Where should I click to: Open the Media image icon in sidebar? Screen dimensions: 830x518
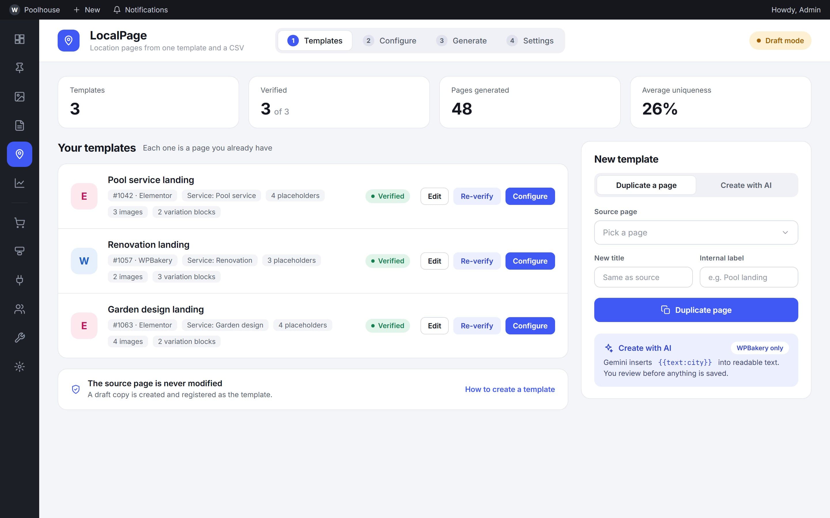(x=20, y=97)
